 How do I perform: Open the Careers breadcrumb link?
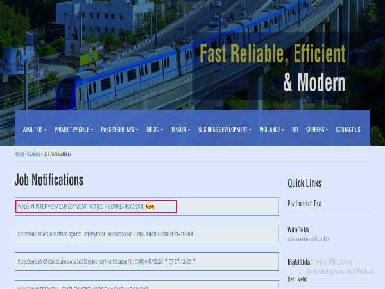point(33,154)
